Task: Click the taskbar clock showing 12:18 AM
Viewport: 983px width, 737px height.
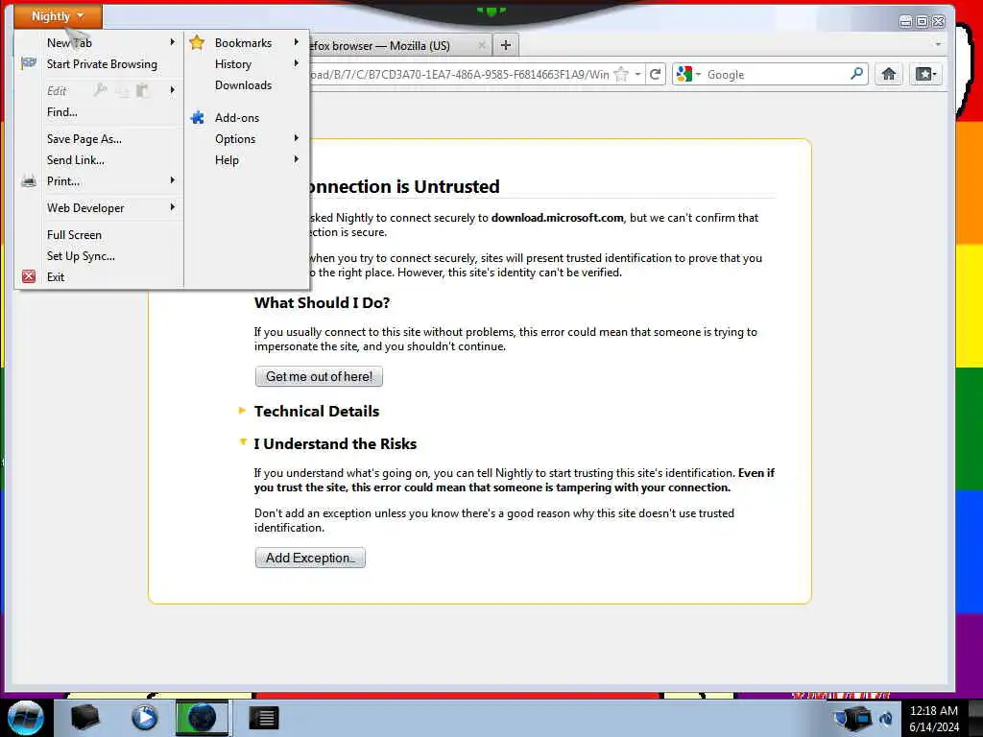Action: (934, 718)
